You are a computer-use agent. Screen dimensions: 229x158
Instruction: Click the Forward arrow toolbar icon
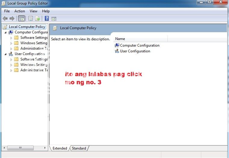click(12, 18)
